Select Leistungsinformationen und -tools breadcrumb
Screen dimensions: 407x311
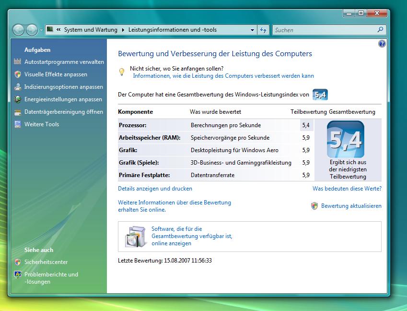point(173,30)
